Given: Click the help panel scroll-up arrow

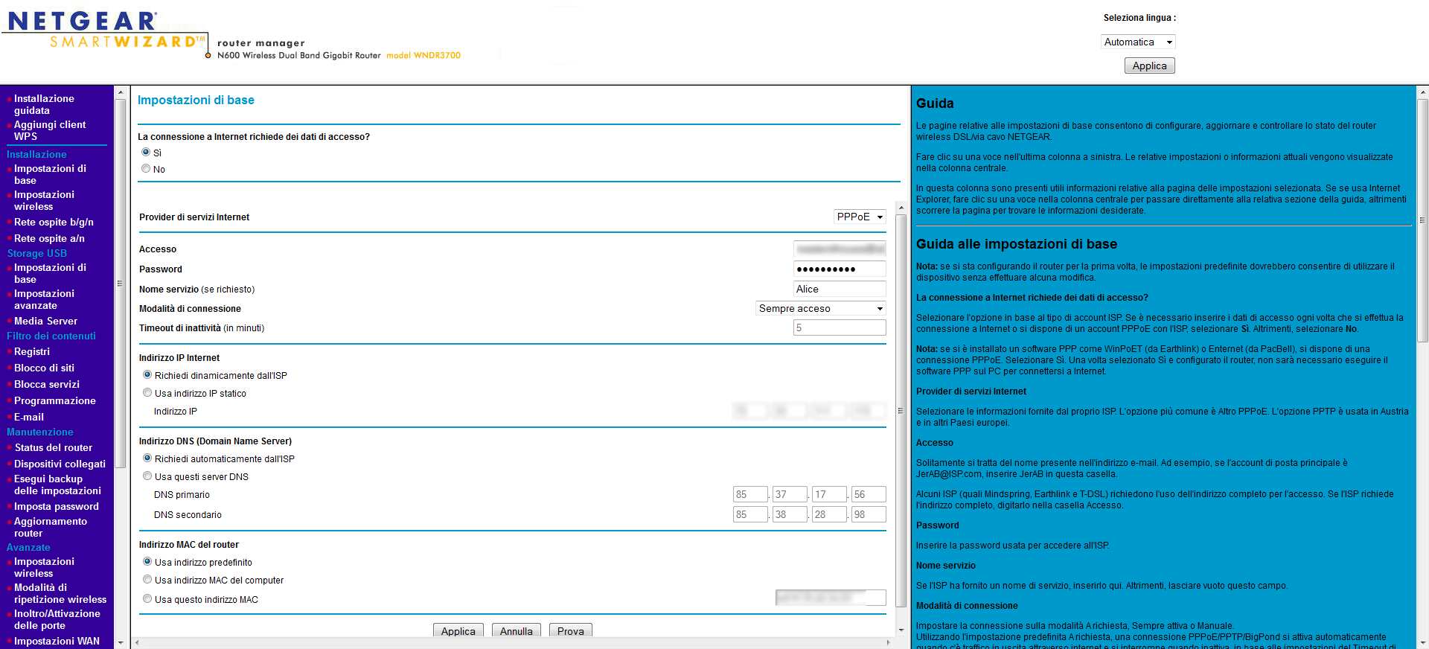Looking at the screenshot, I should [x=1422, y=92].
